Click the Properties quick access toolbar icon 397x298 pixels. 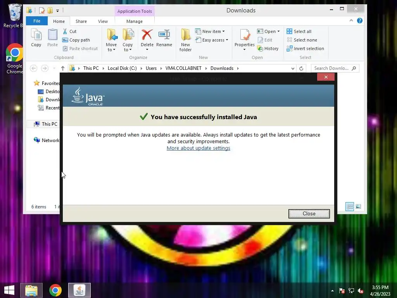click(42, 10)
